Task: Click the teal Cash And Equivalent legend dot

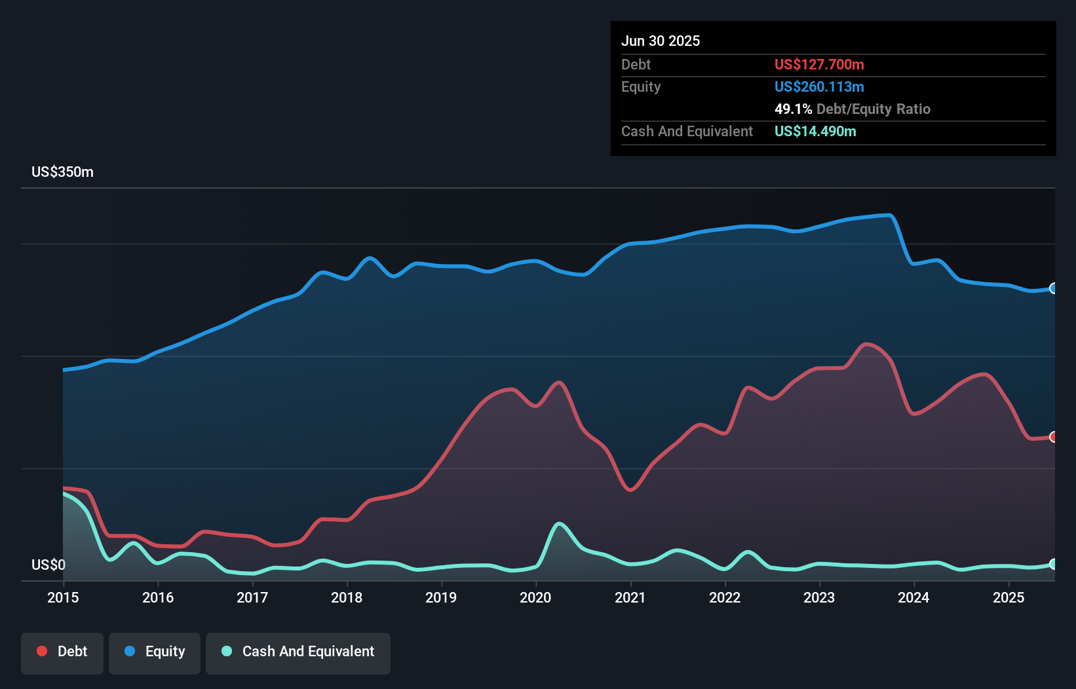Action: (226, 651)
